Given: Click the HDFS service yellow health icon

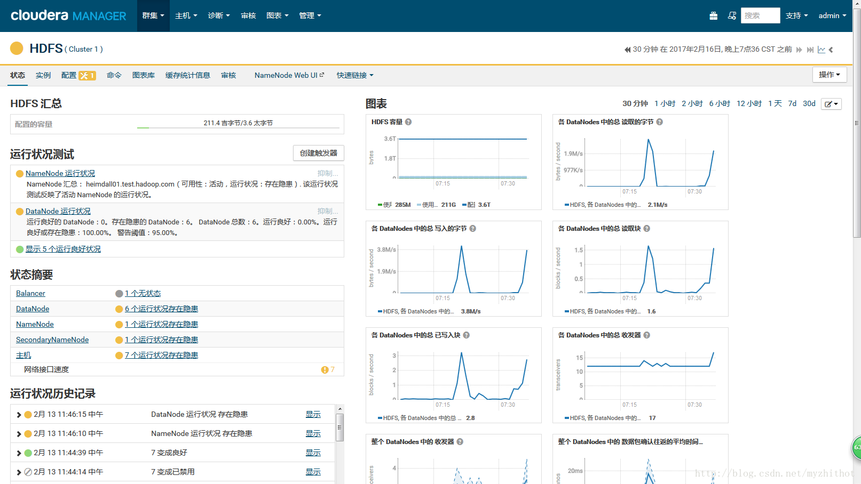Looking at the screenshot, I should 17,49.
